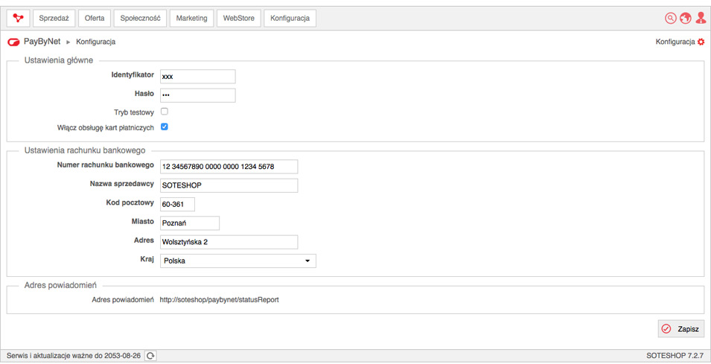Click the 'Ustawienia rachunku bankowego' section heading
The height and width of the screenshot is (364, 711).
[85, 150]
